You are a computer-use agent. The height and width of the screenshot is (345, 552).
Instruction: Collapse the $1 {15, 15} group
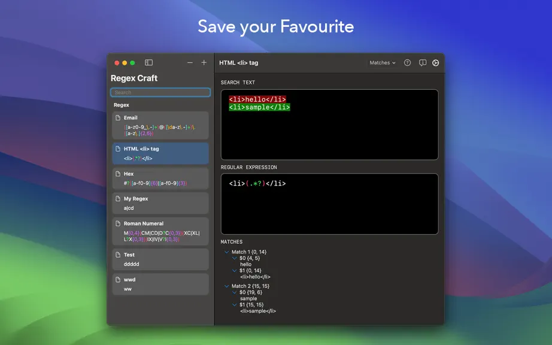tap(235, 305)
